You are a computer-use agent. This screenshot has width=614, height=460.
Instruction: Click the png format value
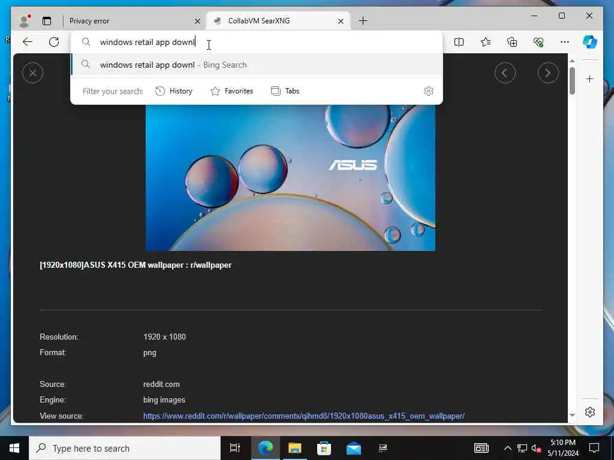(149, 353)
